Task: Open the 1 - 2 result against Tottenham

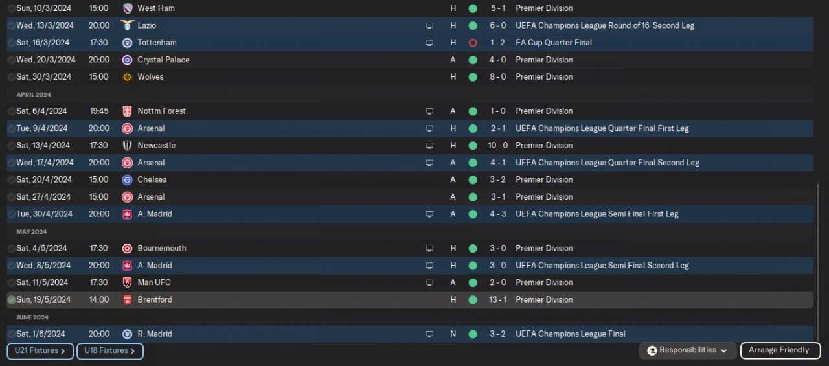Action: [498, 43]
